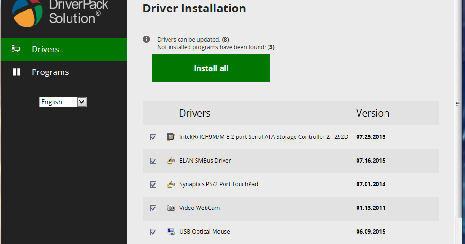Image resolution: width=465 pixels, height=244 pixels.
Task: Click the 'Drivers can be updated: (8)' text
Action: click(x=193, y=39)
